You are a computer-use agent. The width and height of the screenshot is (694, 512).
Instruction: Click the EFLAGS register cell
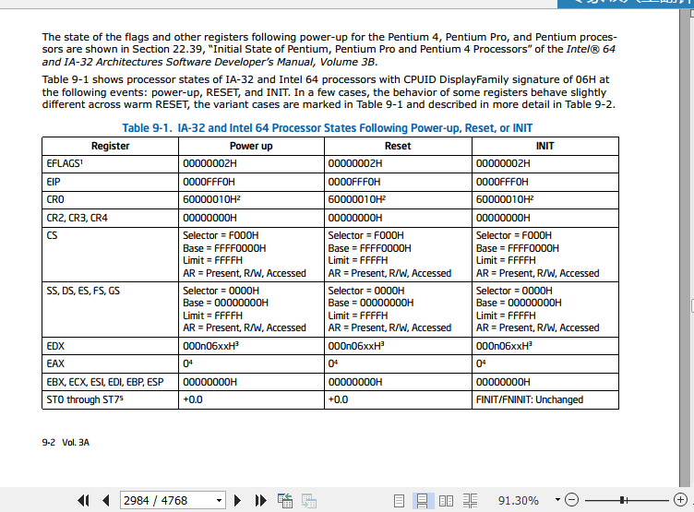tap(110, 163)
